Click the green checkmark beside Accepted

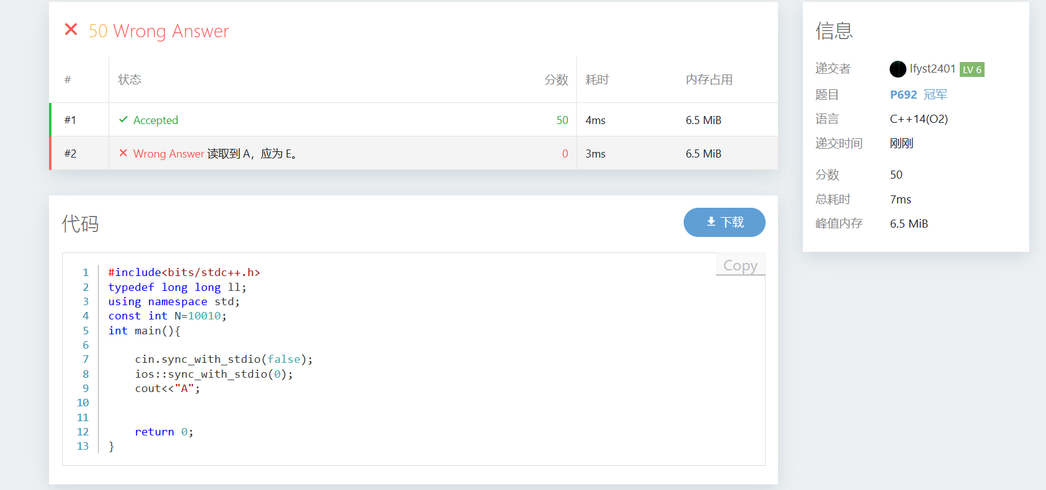pos(123,120)
